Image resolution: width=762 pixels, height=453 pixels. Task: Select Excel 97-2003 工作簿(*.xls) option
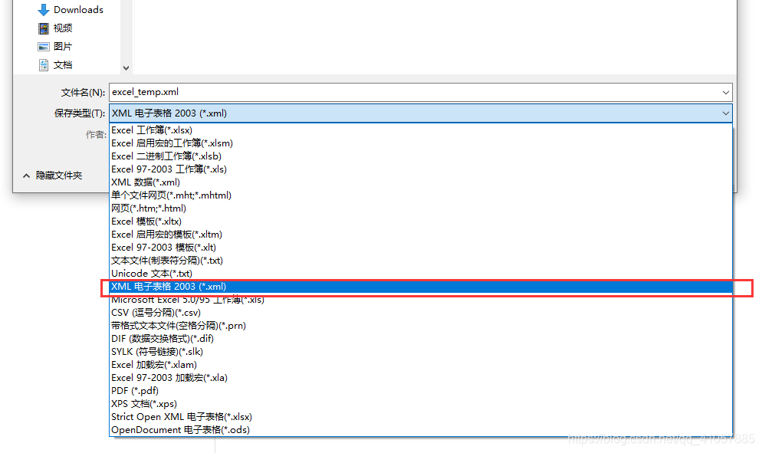point(421,169)
